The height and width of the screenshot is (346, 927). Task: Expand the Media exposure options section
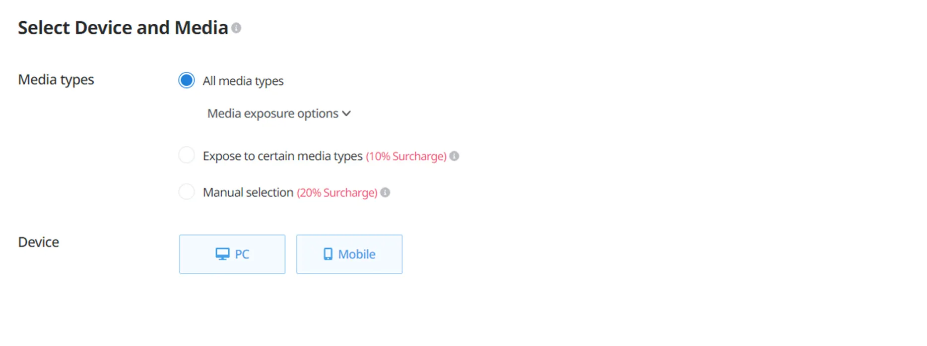(x=272, y=114)
